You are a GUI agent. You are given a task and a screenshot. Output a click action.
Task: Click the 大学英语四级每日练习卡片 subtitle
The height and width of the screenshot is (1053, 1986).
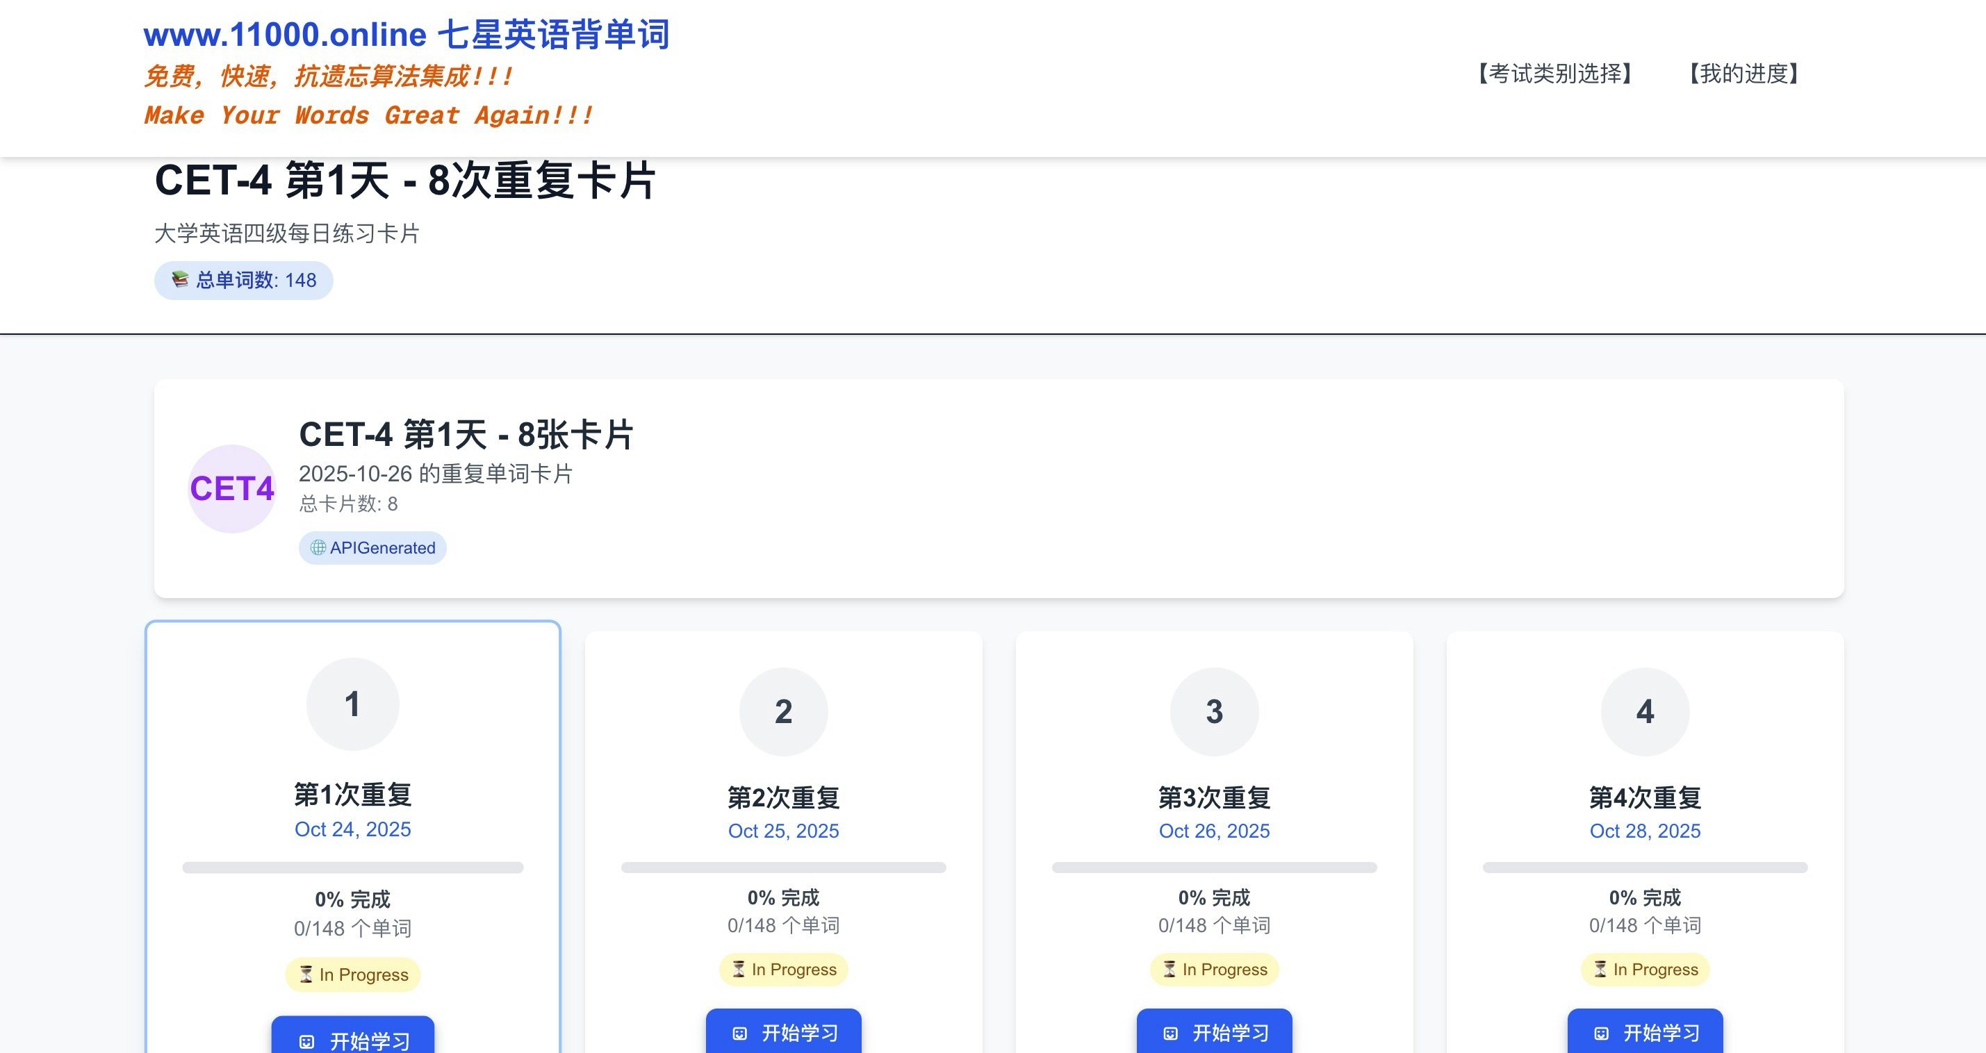click(287, 233)
